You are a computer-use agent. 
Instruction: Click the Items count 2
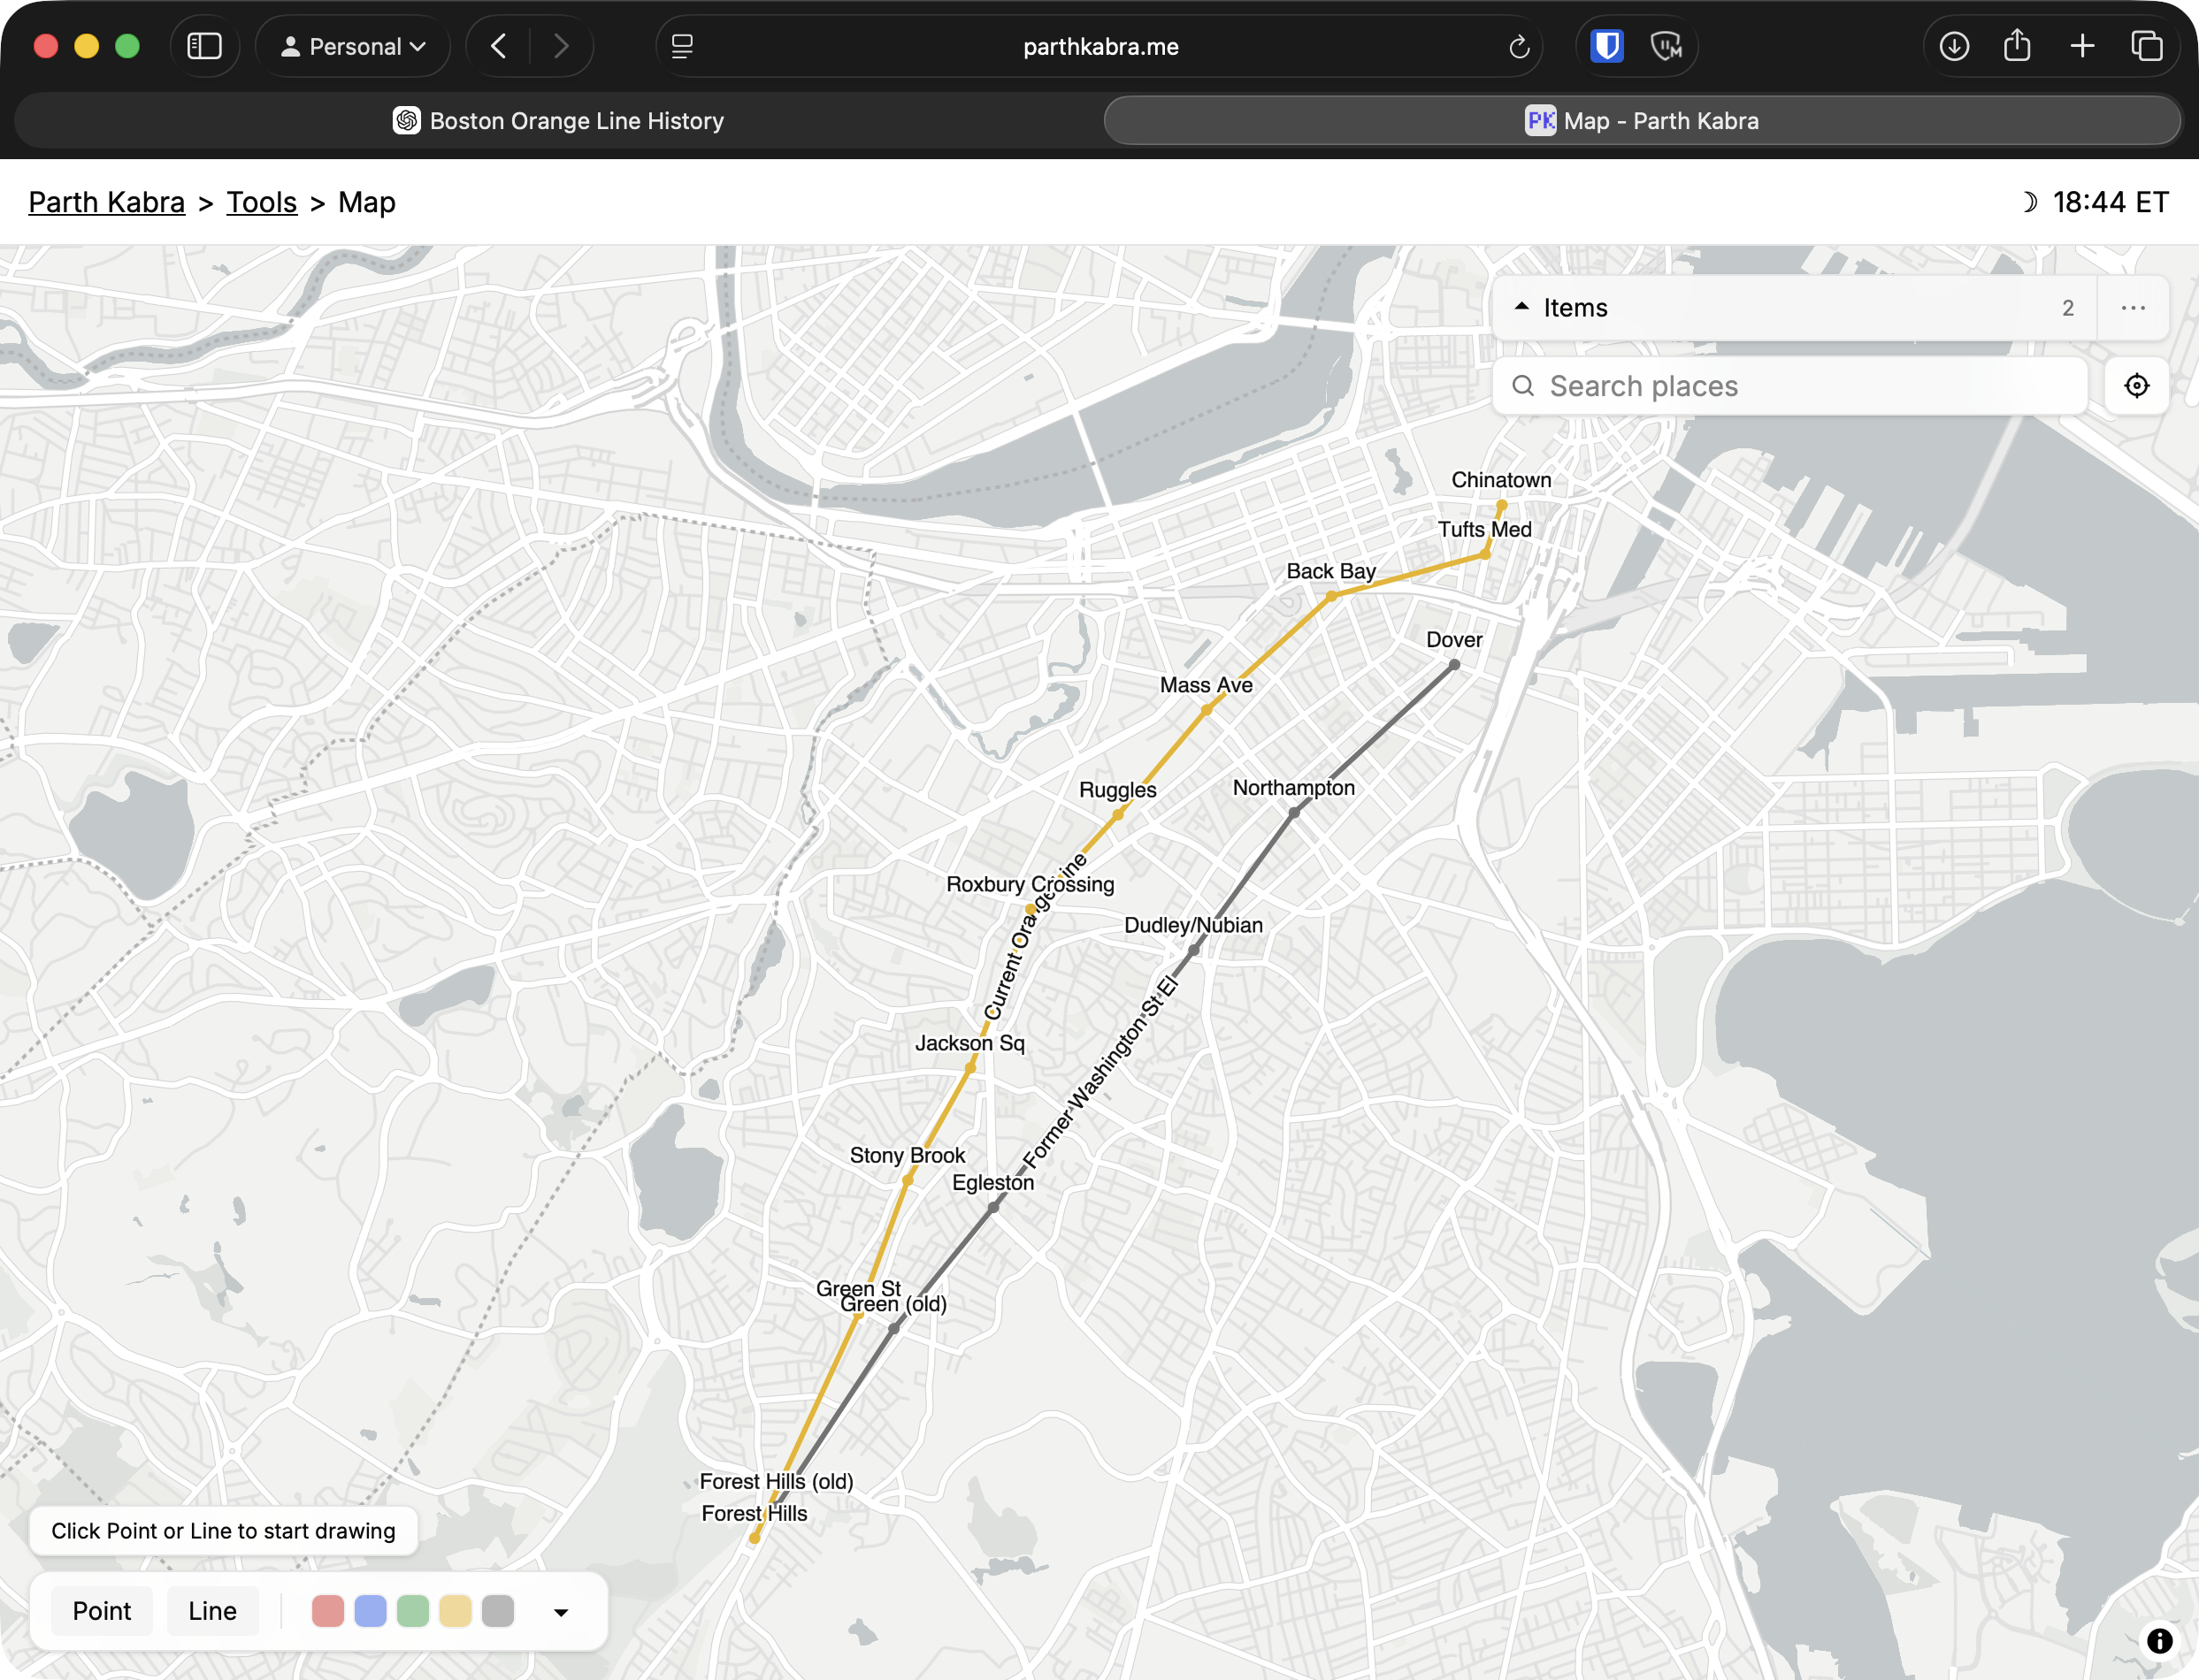point(2068,308)
